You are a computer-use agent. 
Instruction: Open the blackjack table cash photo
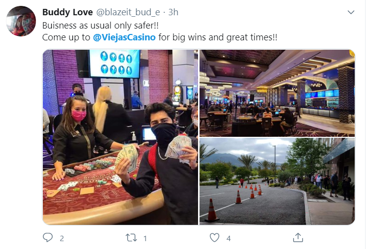point(120,137)
